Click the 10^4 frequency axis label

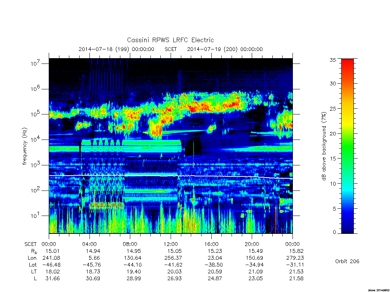[x=35, y=140]
